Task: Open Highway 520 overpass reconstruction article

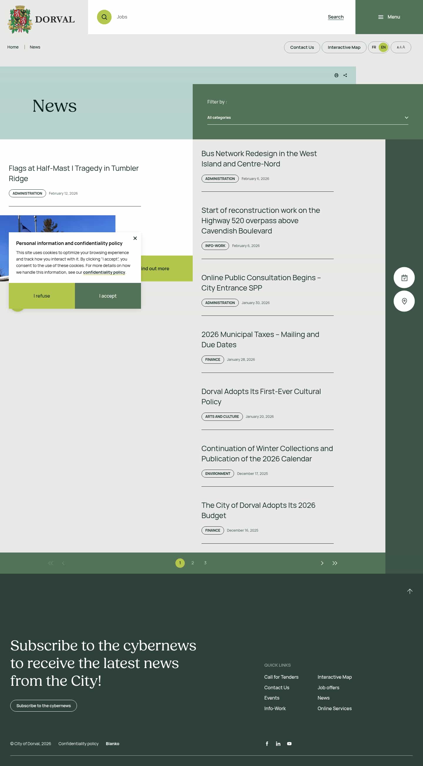Action: (261, 220)
